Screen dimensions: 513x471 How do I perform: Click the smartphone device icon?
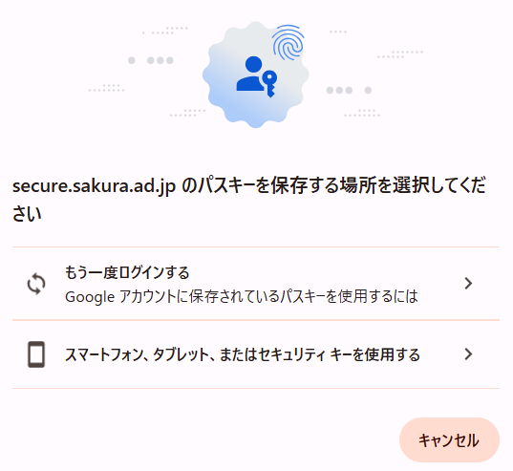(36, 354)
